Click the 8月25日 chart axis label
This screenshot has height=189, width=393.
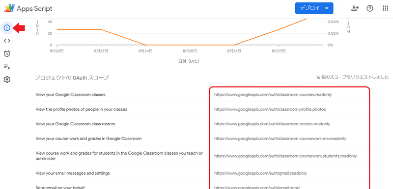(190, 51)
